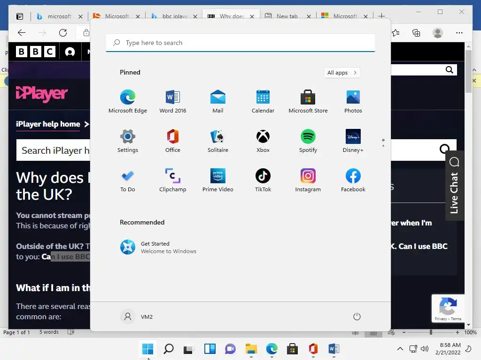Close the 'Why does' tab
This screenshot has height=360, width=481.
[252, 16]
